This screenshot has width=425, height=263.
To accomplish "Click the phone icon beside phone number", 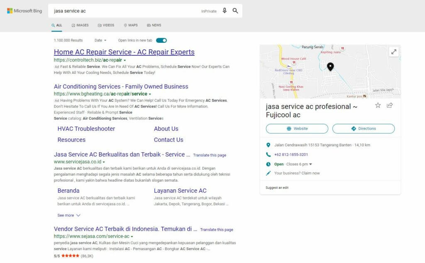I will (269, 154).
